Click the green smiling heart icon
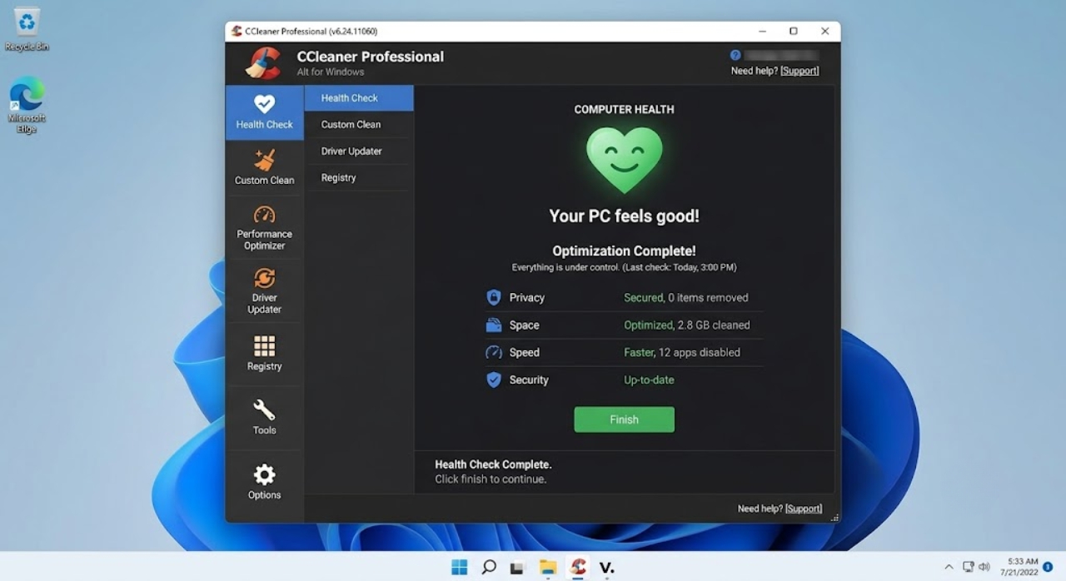Screen dimensions: 1066x581 point(624,158)
